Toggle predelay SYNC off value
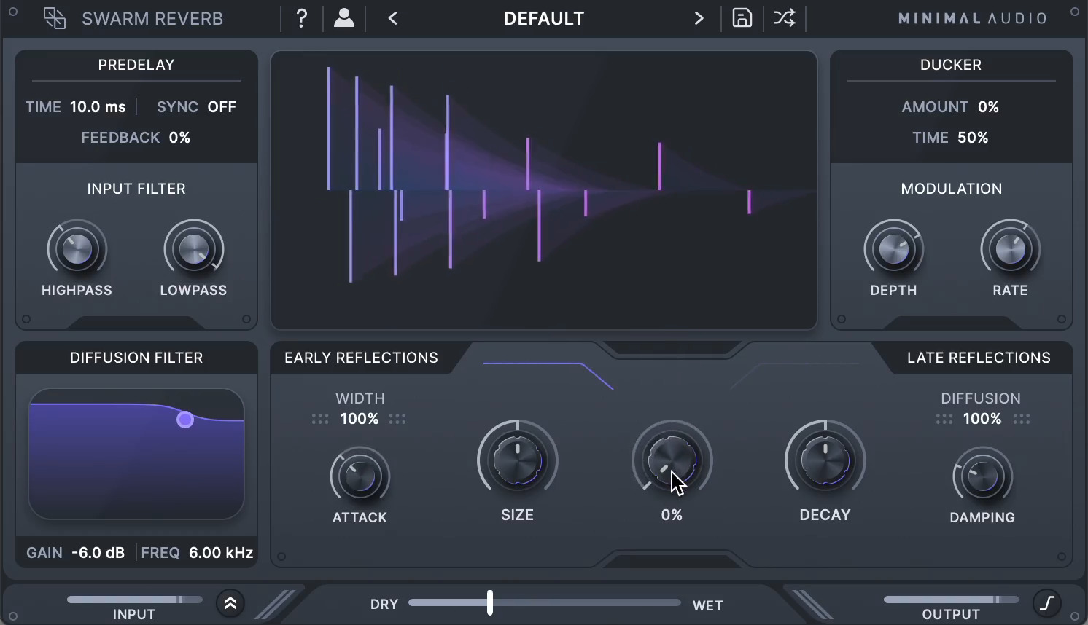This screenshot has height=625, width=1088. [x=221, y=107]
